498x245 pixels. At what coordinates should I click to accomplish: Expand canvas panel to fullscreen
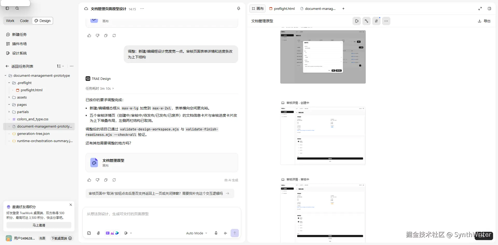(480, 9)
